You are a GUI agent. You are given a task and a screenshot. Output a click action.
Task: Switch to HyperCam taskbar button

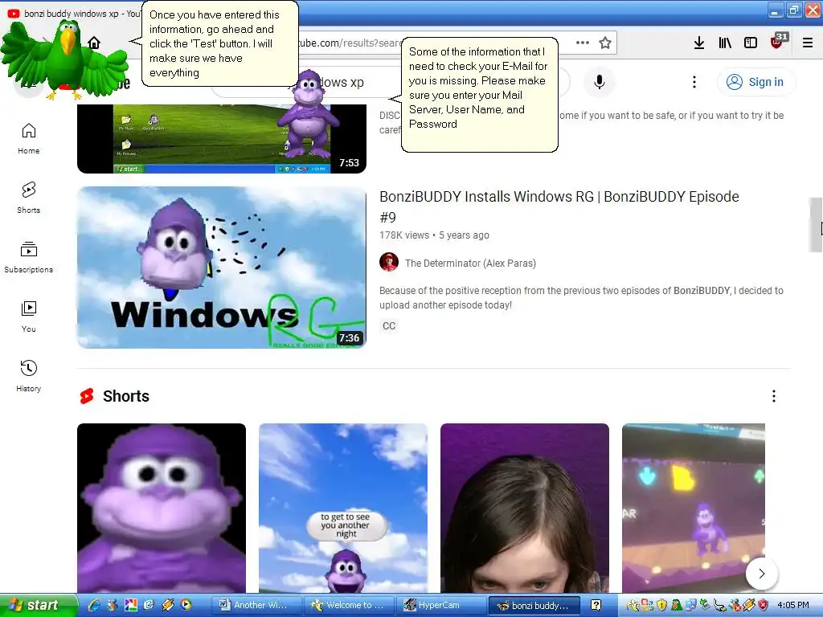click(440, 605)
